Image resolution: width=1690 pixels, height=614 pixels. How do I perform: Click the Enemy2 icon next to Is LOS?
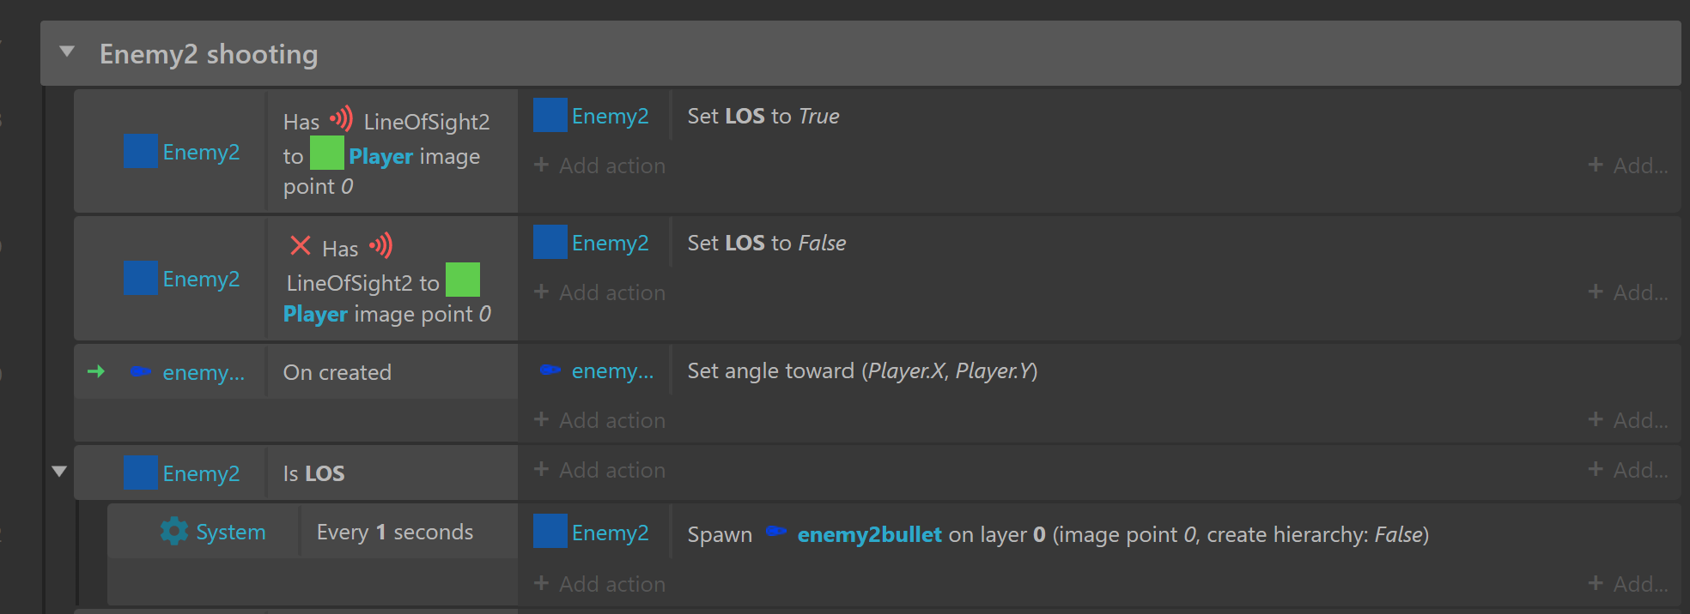pos(140,473)
